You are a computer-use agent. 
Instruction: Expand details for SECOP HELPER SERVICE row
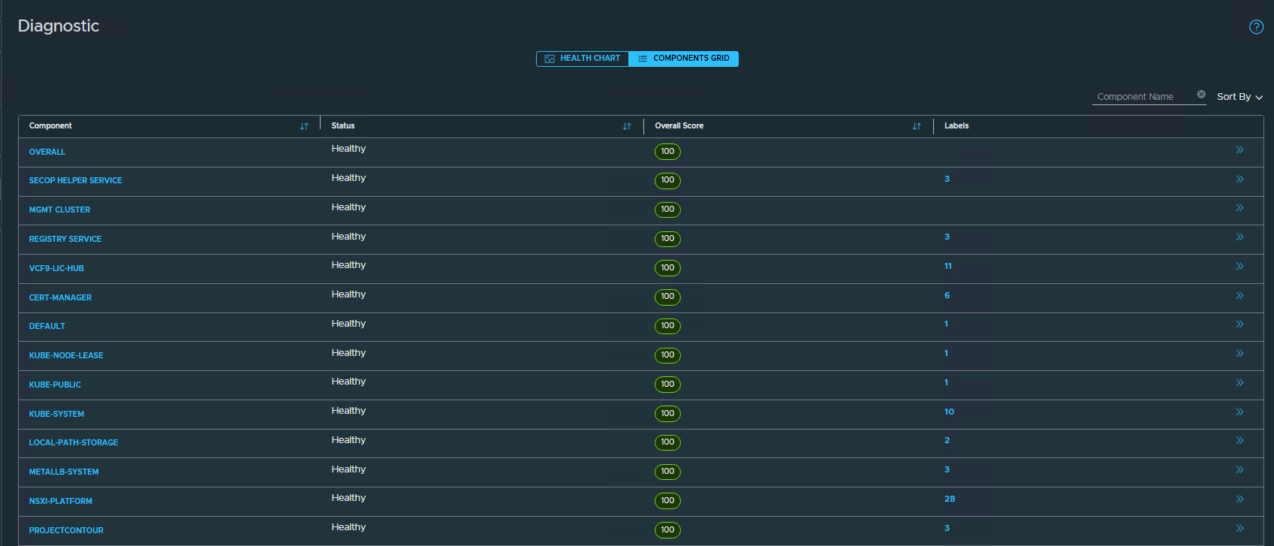click(1239, 179)
